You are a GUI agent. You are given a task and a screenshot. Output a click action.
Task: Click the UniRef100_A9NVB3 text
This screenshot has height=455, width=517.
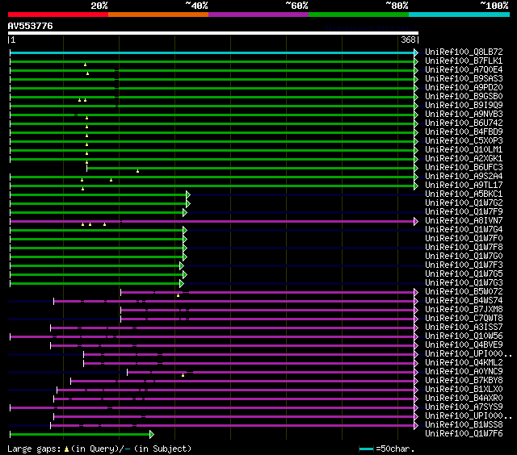pyautogui.click(x=464, y=115)
